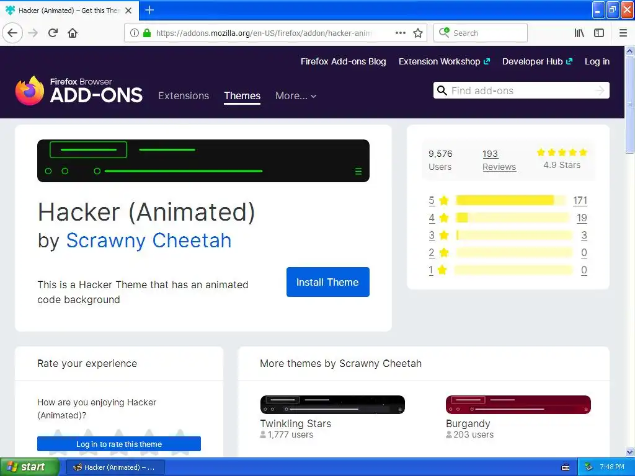635x476 pixels.
Task: Open the 193 Reviews link
Action: (499, 161)
